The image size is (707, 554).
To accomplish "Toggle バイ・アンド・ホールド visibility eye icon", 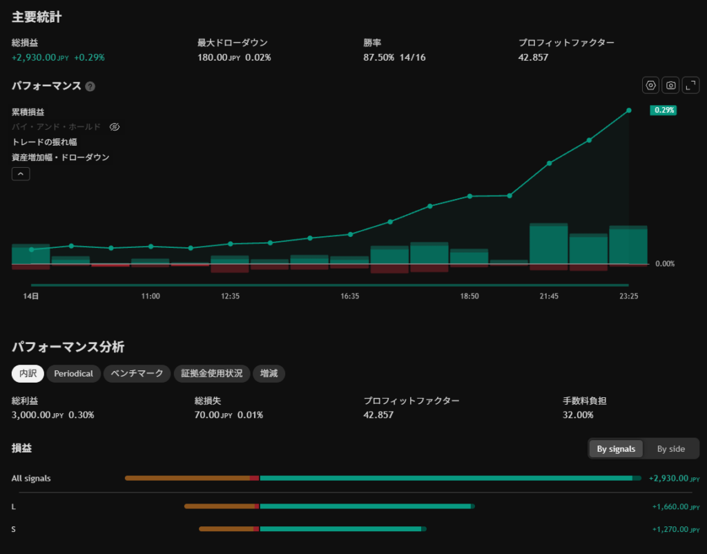I will tap(115, 127).
